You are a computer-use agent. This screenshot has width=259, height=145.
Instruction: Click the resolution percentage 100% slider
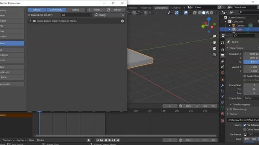(x=251, y=62)
